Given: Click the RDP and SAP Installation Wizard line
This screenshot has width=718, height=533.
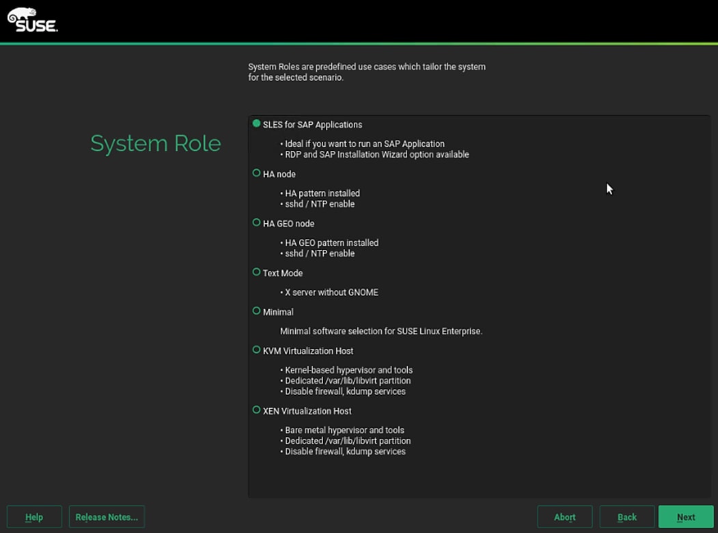Looking at the screenshot, I should (376, 155).
